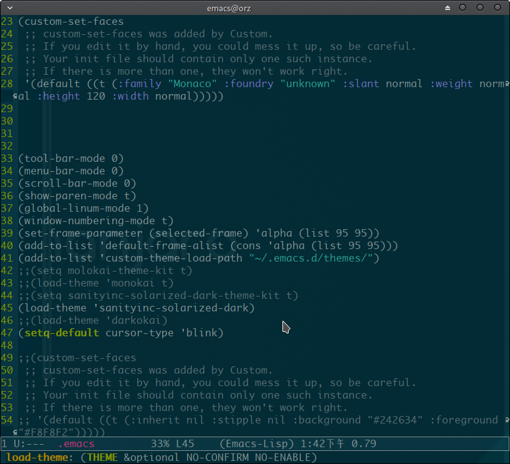
Task: Click line number 30 in the margin
Action: 7,121
